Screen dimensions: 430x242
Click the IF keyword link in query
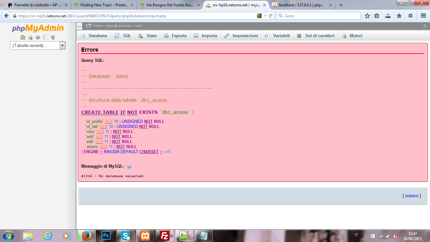click(123, 112)
